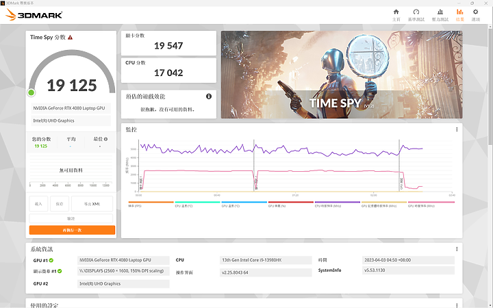The width and height of the screenshot is (493, 308).
Task: Minimize the 3DMark window
Action: 458,3
